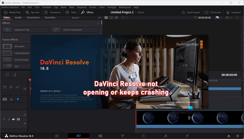Switch to the Video effects tab
This screenshot has width=244, height=139.
tap(7, 17)
